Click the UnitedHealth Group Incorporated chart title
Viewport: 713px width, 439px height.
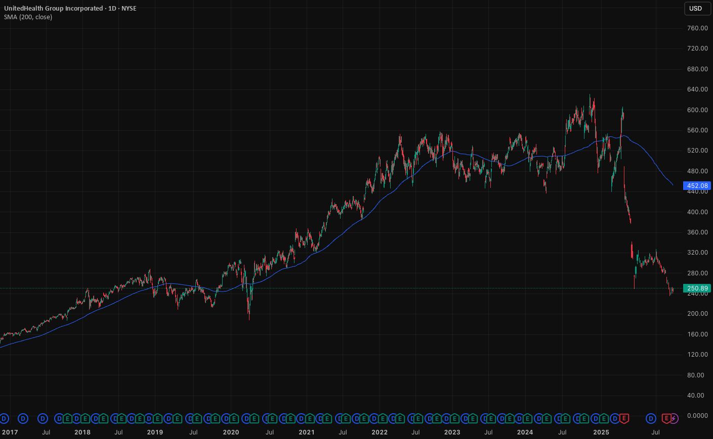(x=54, y=9)
